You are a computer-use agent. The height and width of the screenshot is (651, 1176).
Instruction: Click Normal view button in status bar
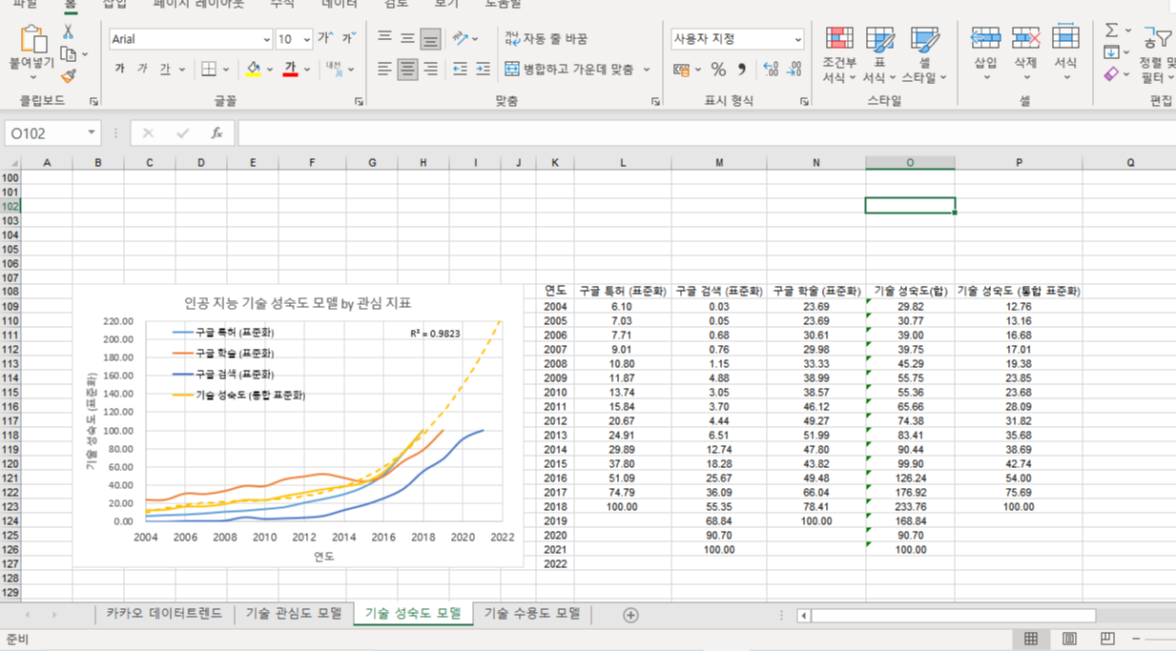(1031, 639)
